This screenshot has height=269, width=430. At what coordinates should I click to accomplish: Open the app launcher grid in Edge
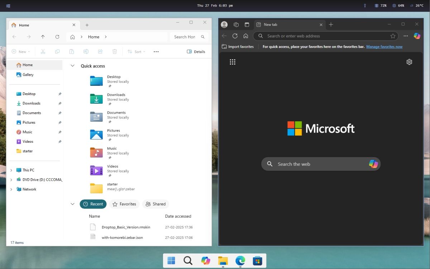tap(233, 62)
